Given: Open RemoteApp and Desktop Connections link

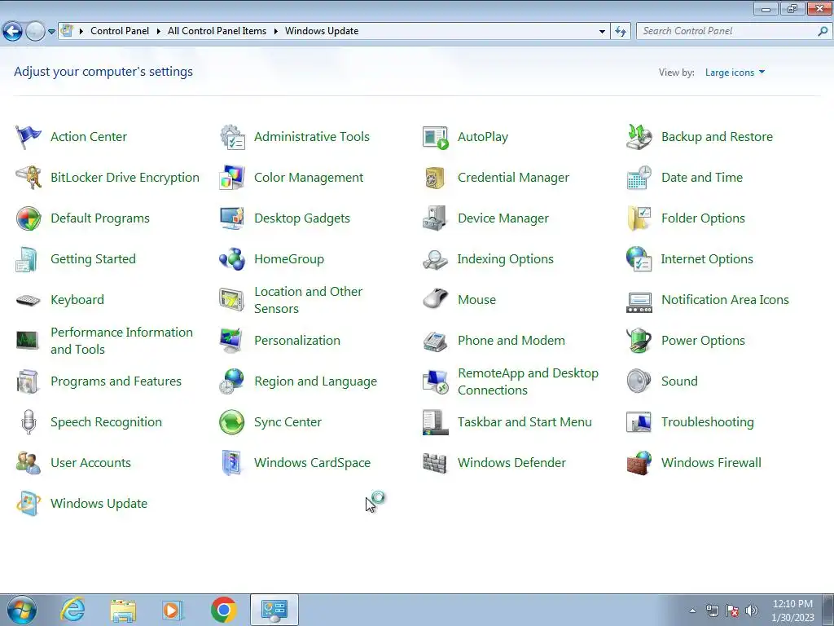Looking at the screenshot, I should (x=528, y=381).
